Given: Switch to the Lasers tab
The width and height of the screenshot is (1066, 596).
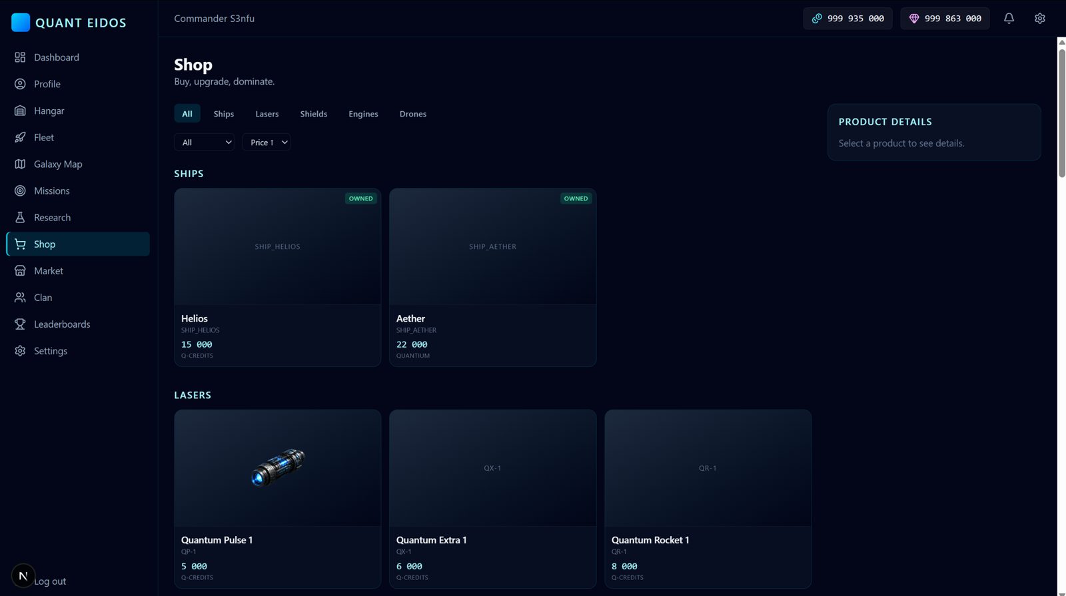Looking at the screenshot, I should pos(267,114).
